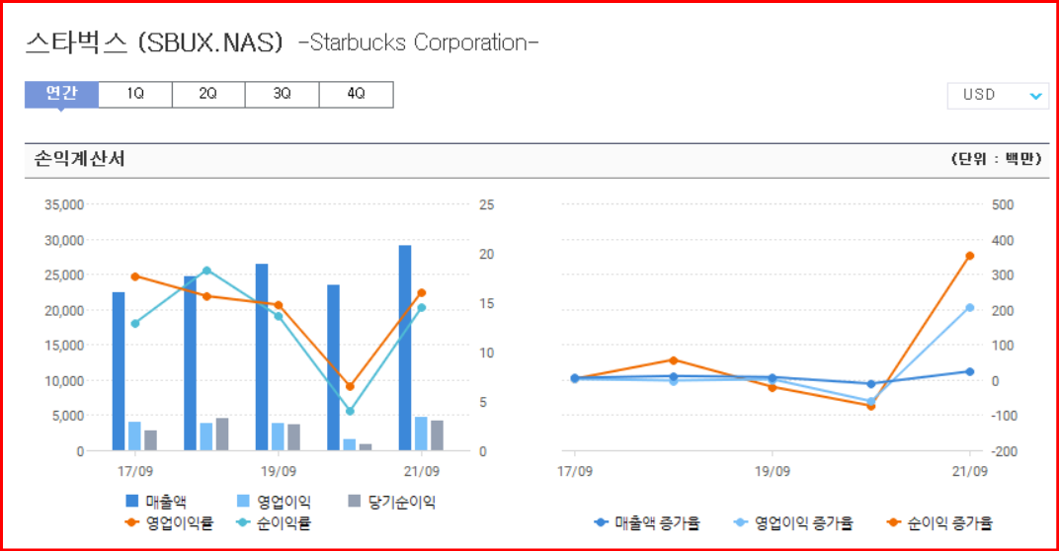1059x551 pixels.
Task: Click 21/09 순이익 증가율 point
Action: [970, 256]
